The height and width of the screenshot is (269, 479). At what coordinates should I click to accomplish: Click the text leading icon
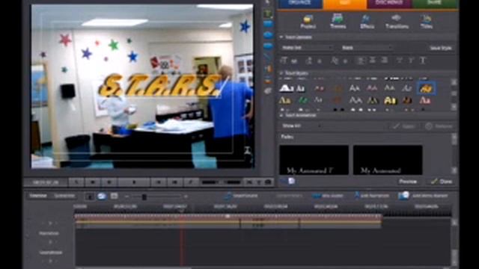coord(309,61)
